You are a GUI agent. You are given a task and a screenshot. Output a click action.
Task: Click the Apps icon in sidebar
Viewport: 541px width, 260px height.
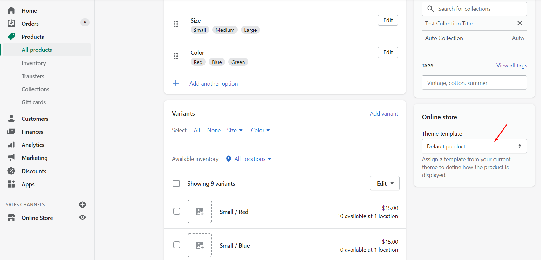click(x=11, y=184)
